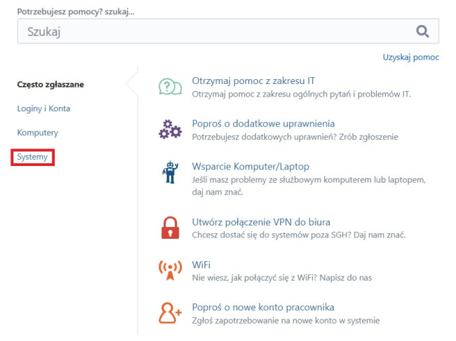Click the purple gears permissions icon
456x341 pixels.
coord(169,130)
